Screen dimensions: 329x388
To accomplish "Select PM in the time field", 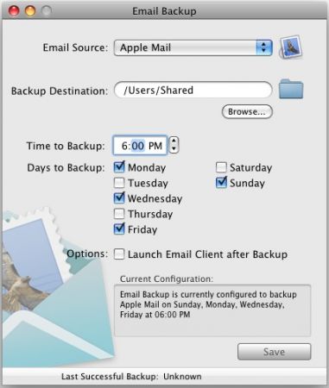I will pyautogui.click(x=155, y=146).
